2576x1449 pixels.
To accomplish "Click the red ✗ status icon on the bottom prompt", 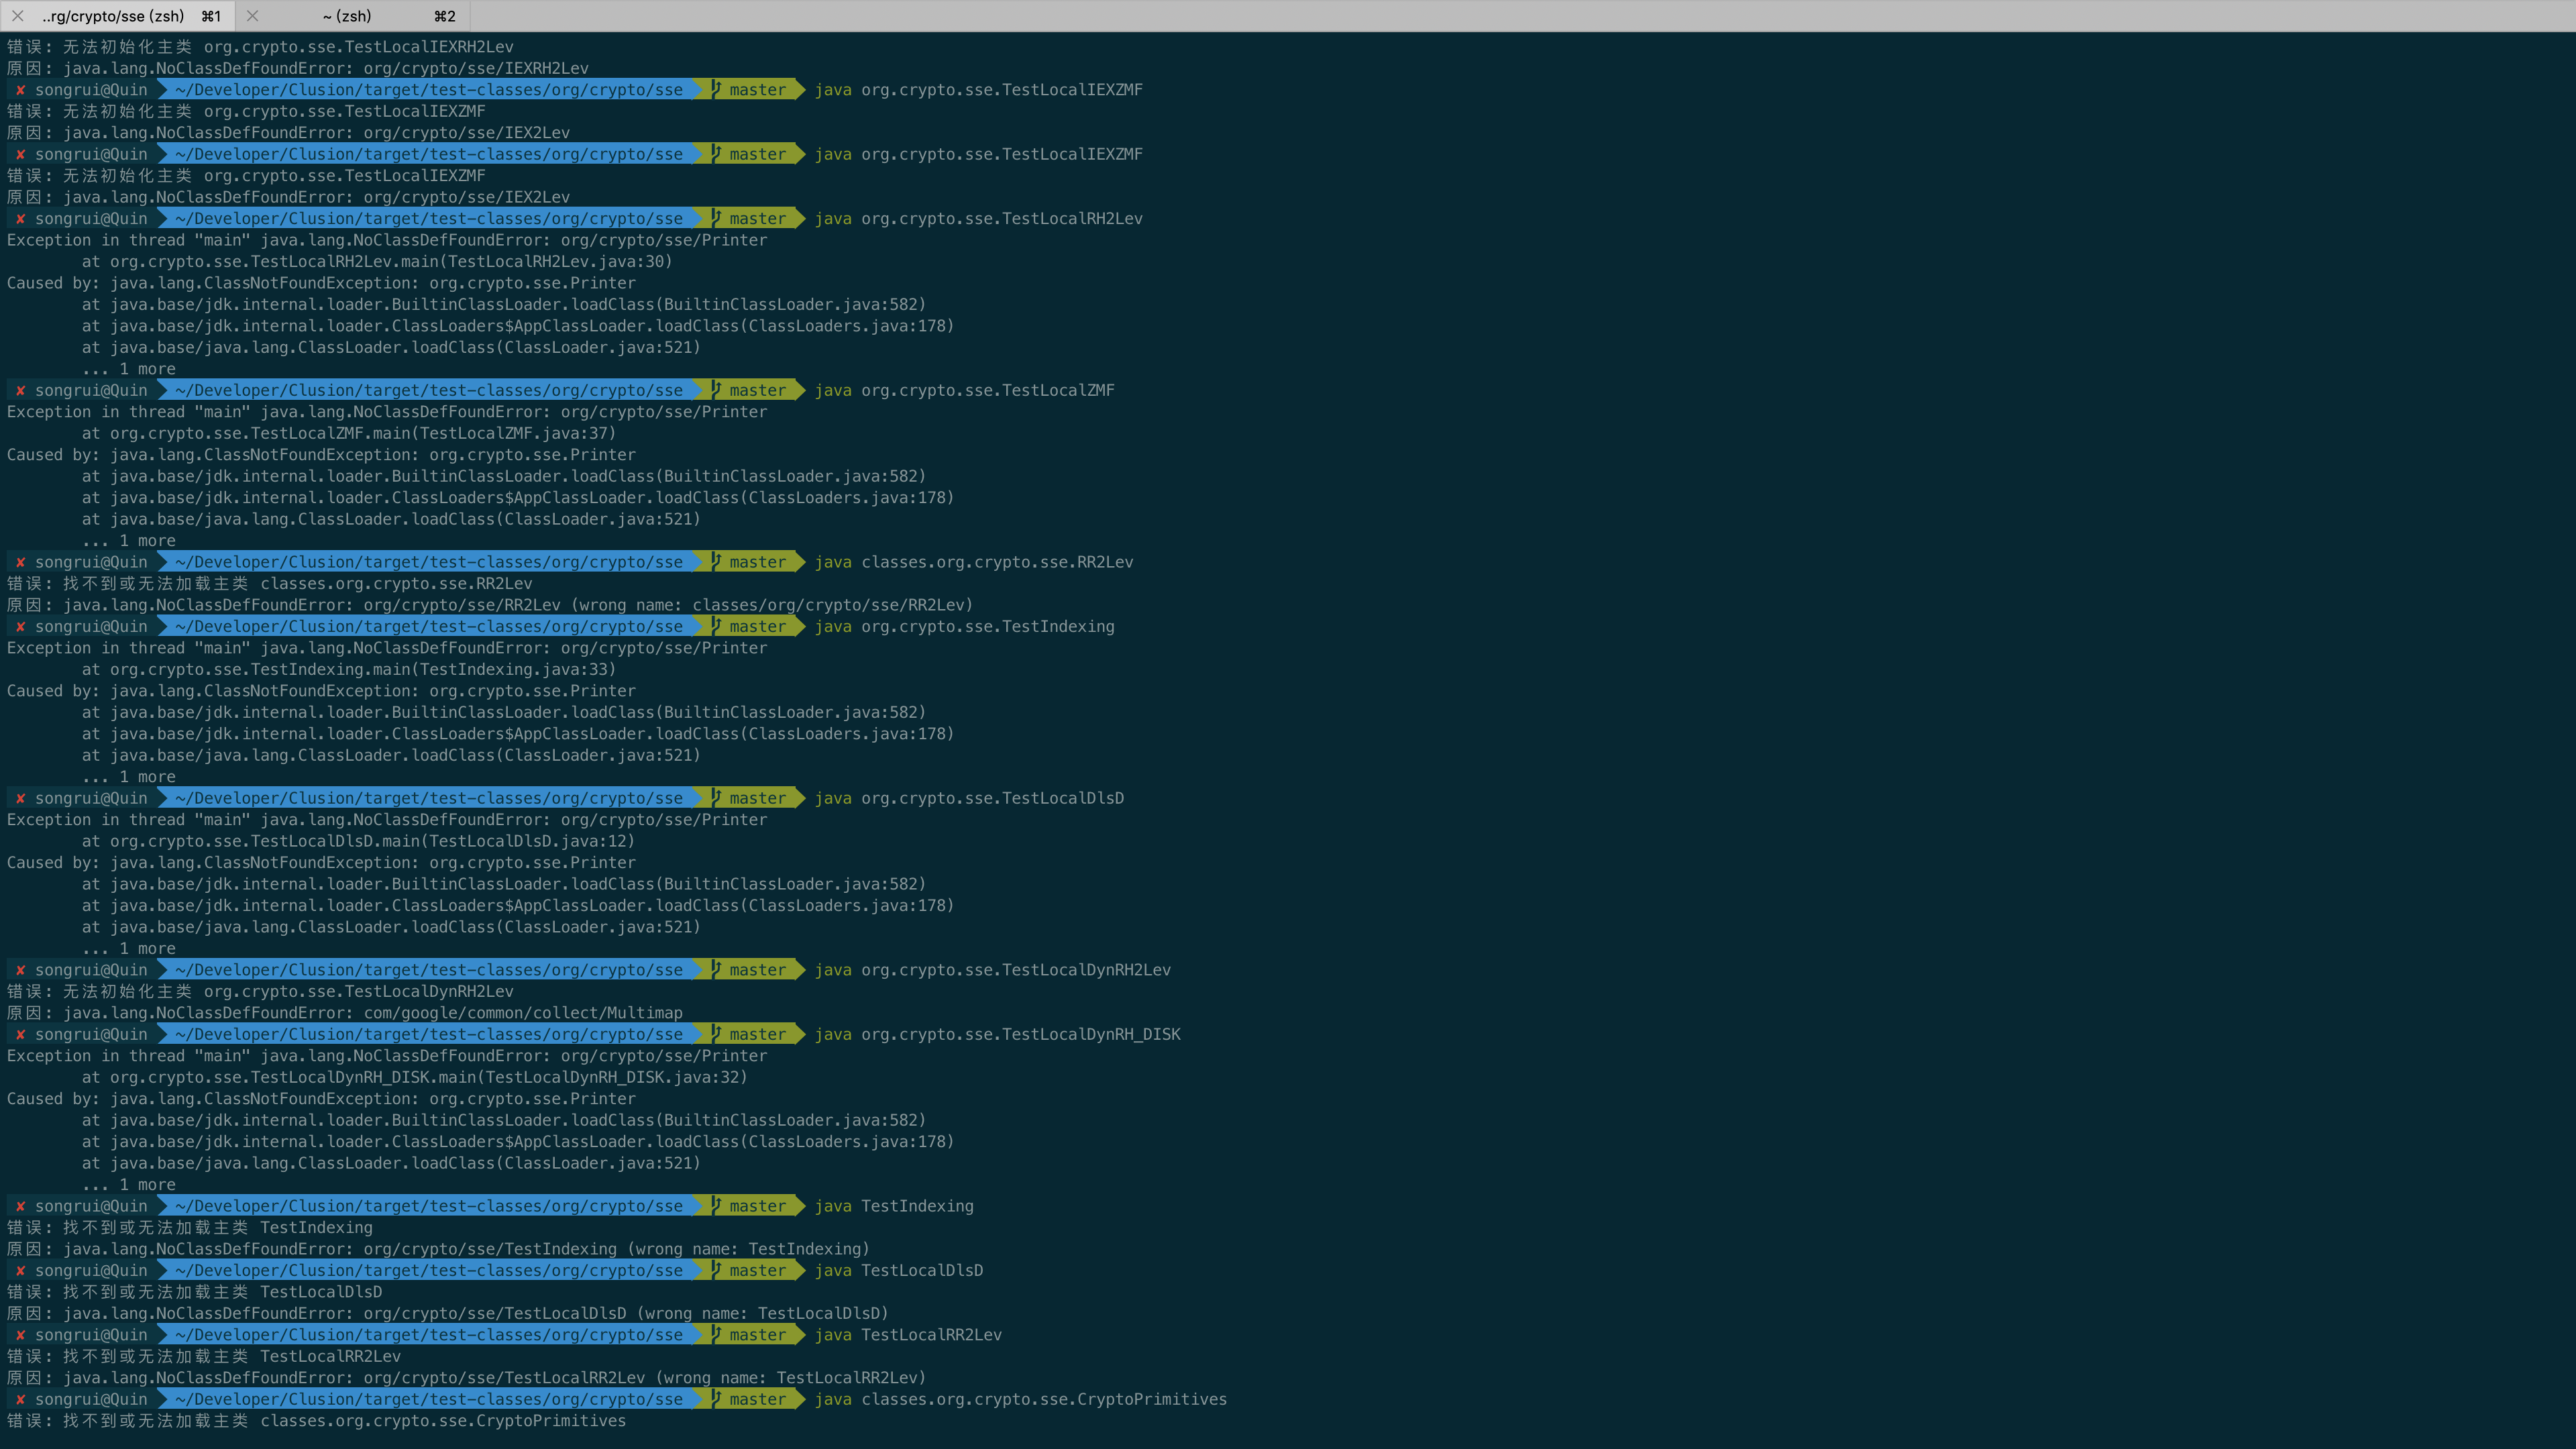I will click(x=20, y=1399).
